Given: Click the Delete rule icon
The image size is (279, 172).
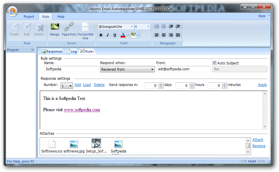Looking at the screenshot, I should [x=39, y=29].
